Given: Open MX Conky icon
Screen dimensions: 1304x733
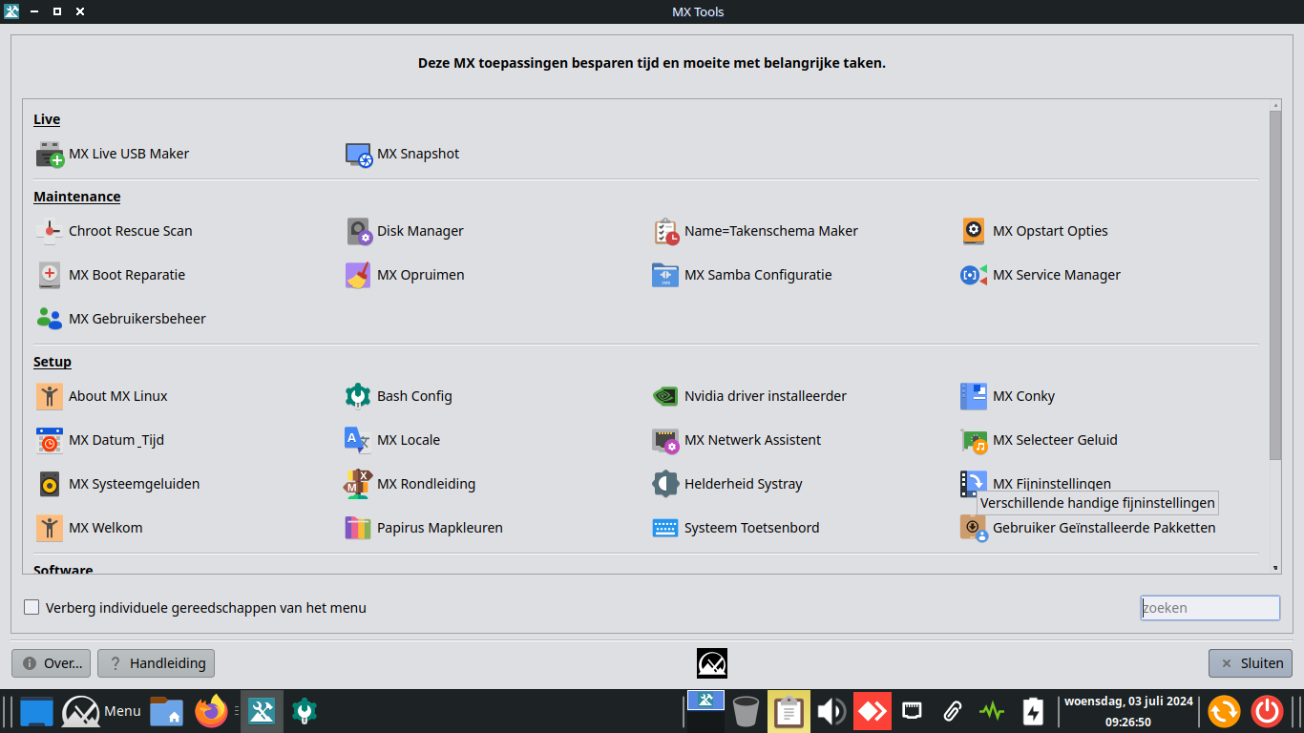Looking at the screenshot, I should 973,397.
